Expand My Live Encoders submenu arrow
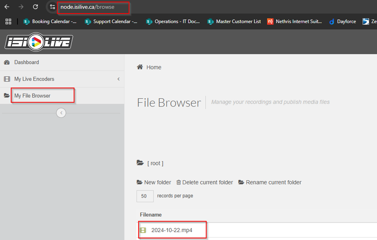The height and width of the screenshot is (240, 377). tap(118, 79)
